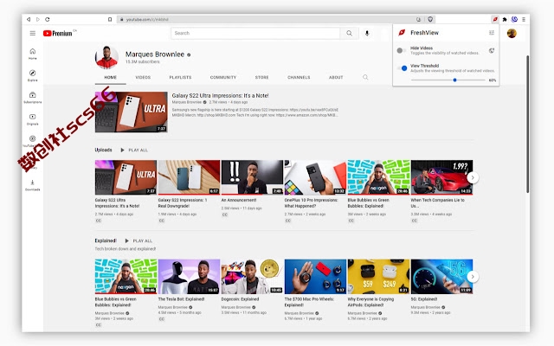The width and height of the screenshot is (554, 346).
Task: Open Galaxy S22 Impressions Real Downgrade thumbnail
Action: click(x=189, y=177)
